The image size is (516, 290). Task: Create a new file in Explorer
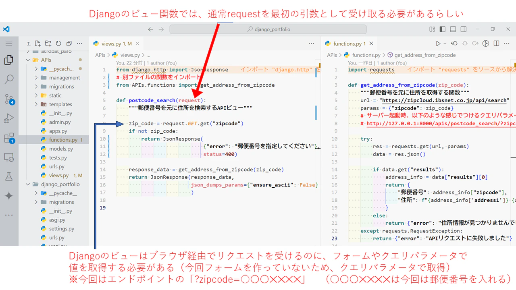tap(37, 43)
